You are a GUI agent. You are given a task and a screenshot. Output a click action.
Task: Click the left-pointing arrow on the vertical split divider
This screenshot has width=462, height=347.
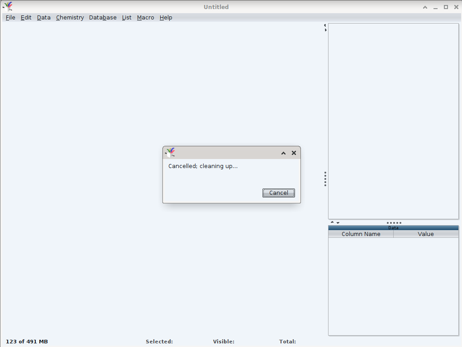pyautogui.click(x=325, y=25)
